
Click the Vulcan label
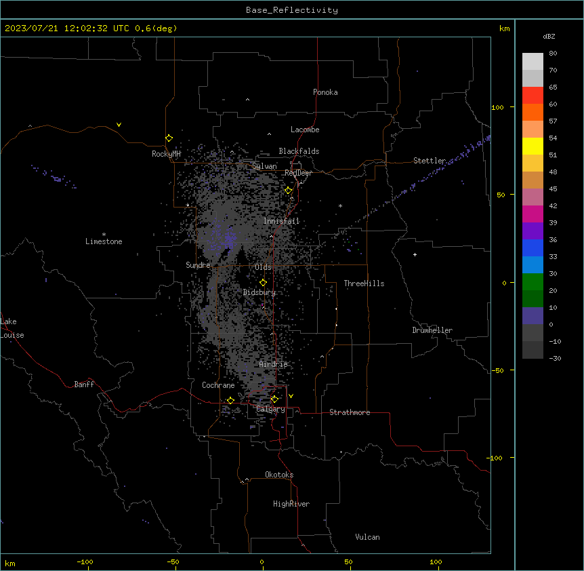[x=368, y=537]
